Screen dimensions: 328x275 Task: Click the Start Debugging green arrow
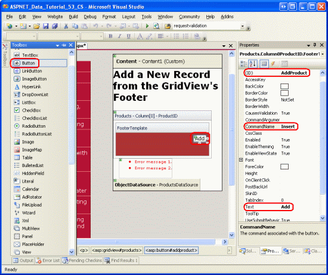147,26
